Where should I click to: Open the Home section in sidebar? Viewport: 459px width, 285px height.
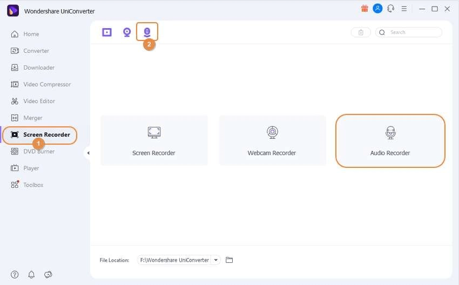[x=25, y=34]
